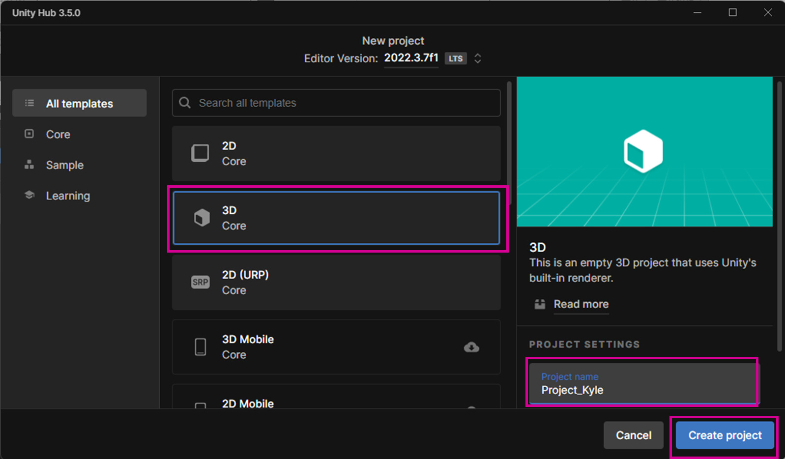Click the 3D Mobile phone icon

(x=201, y=347)
